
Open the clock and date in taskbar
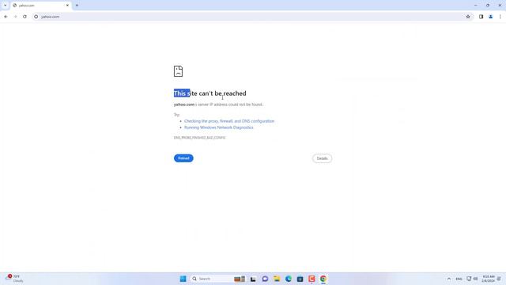click(x=489, y=279)
